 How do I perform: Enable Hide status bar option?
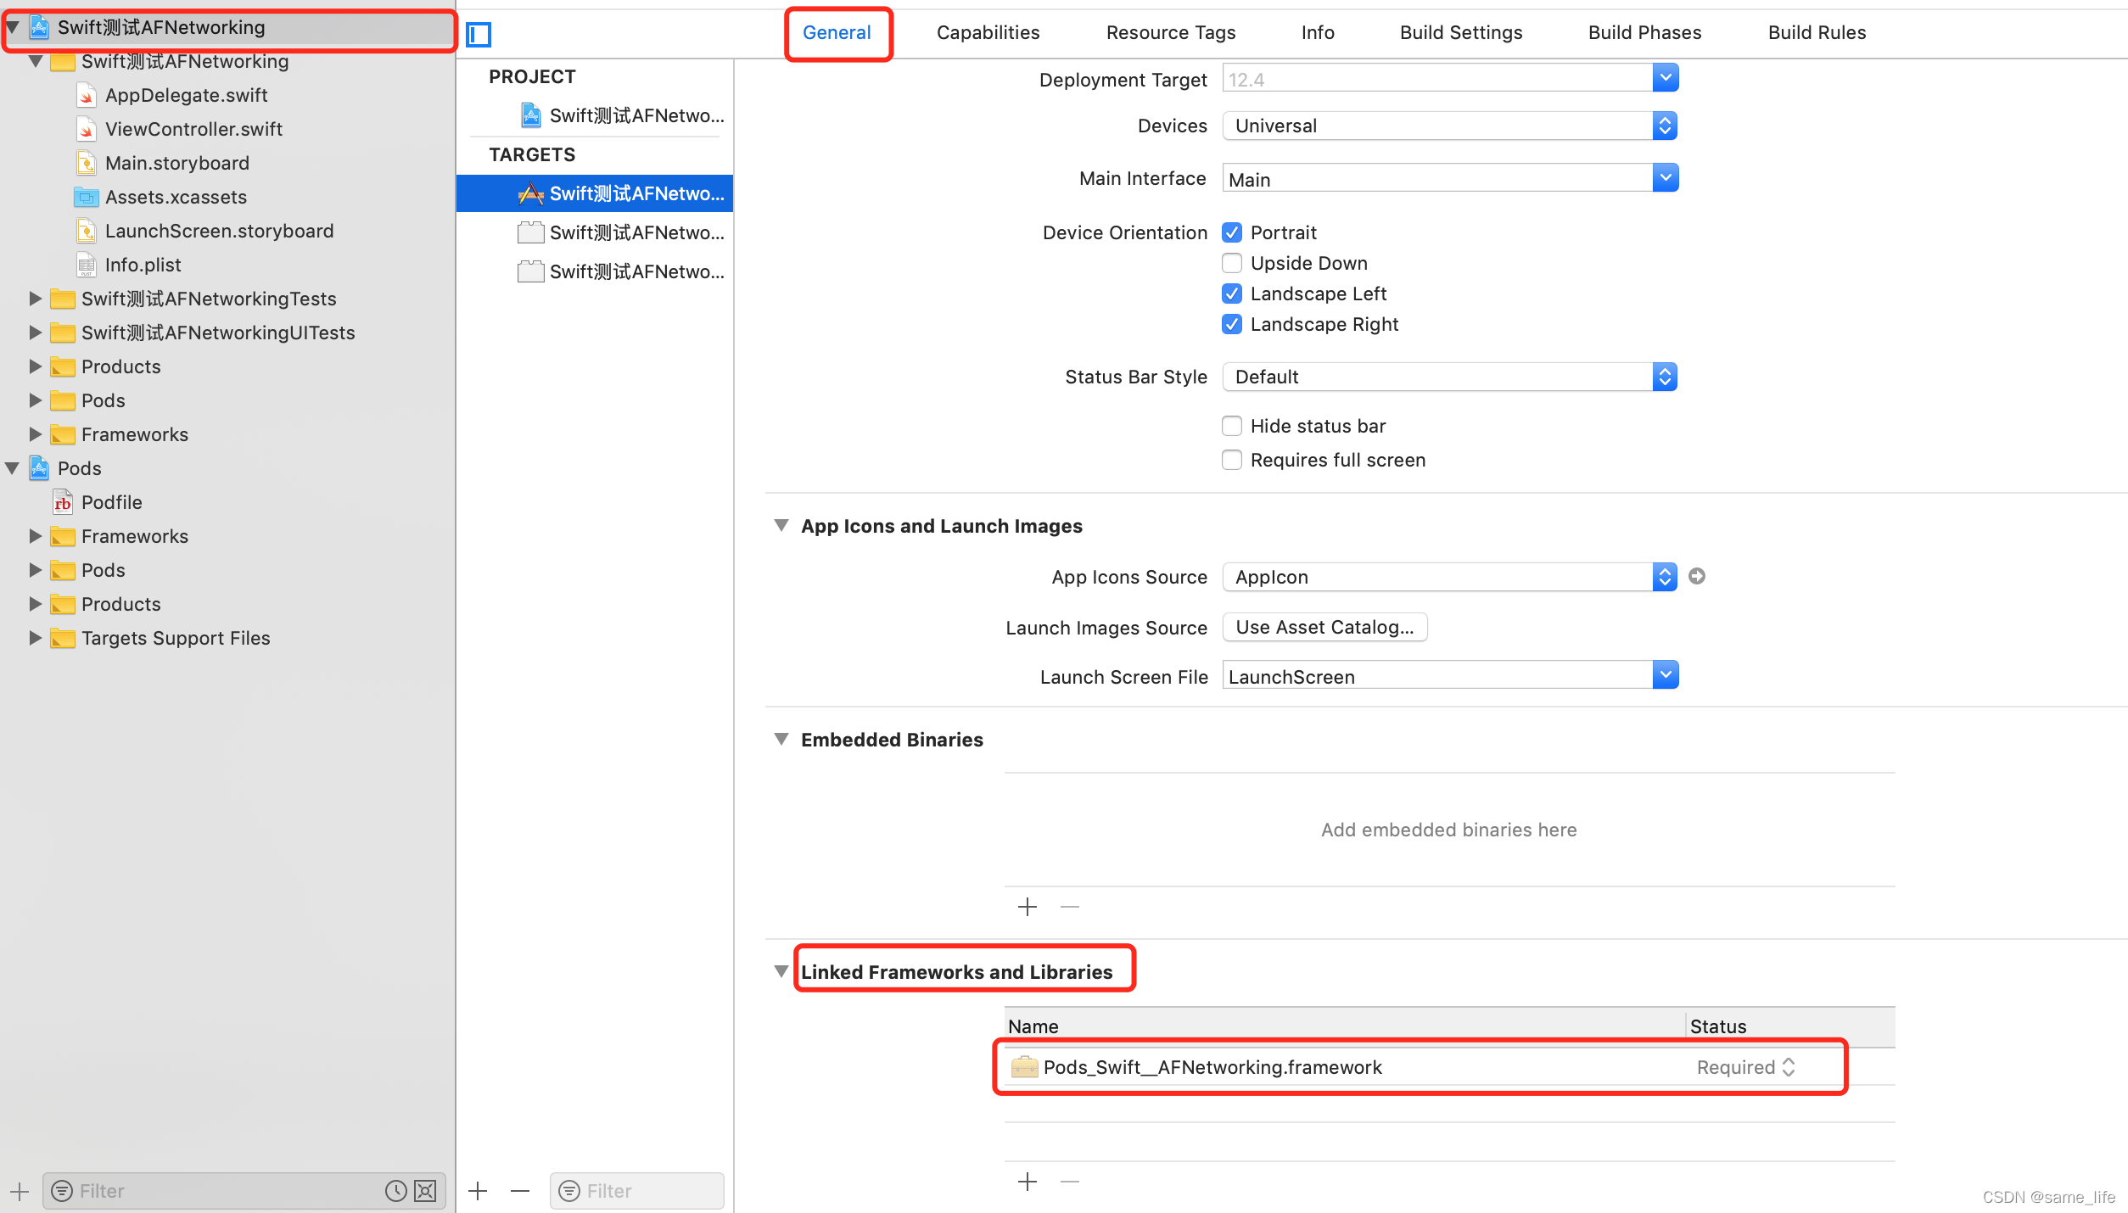click(1232, 426)
